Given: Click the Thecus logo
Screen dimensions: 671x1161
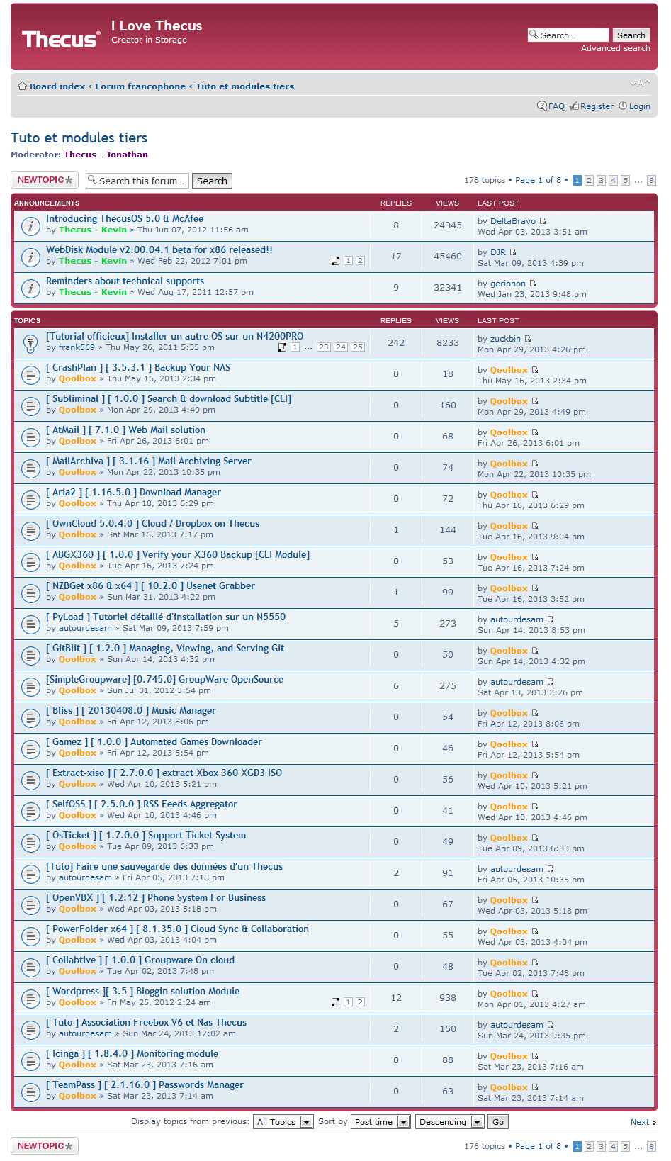Looking at the screenshot, I should [x=60, y=39].
